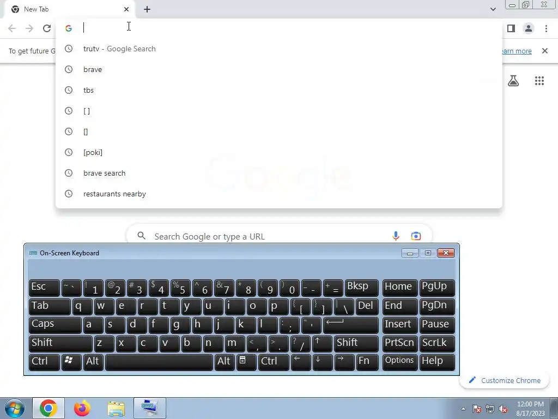The image size is (558, 419).
Task: Focus the Chrome address bar field
Action: click(279, 28)
